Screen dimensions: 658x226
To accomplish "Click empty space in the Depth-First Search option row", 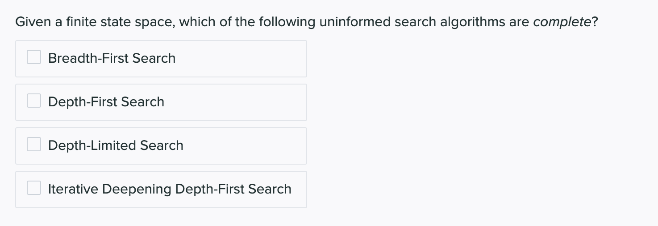I will (237, 102).
